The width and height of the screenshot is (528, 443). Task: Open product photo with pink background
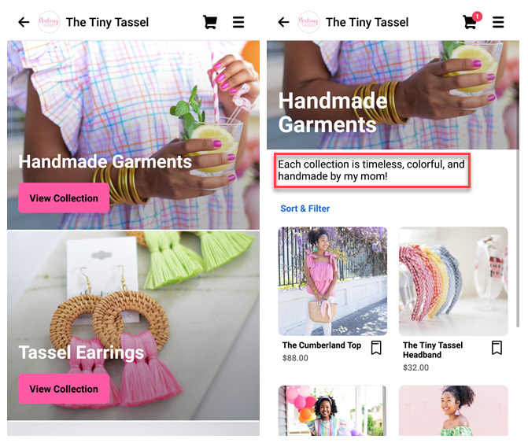(x=453, y=411)
